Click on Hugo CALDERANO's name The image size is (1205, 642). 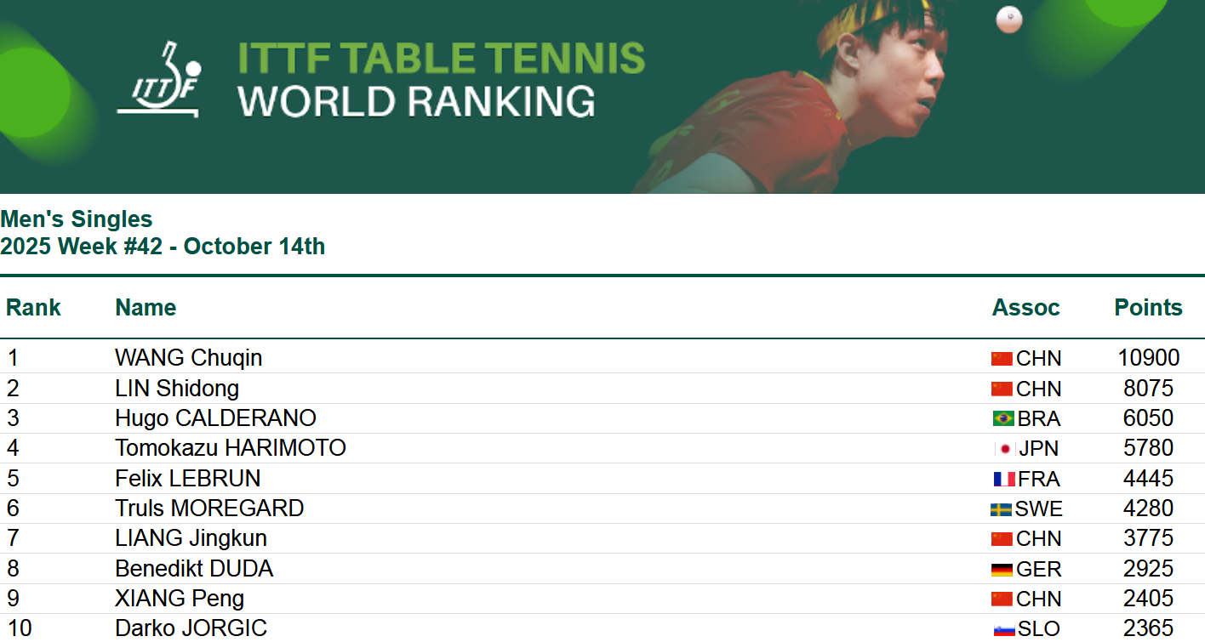click(x=215, y=418)
